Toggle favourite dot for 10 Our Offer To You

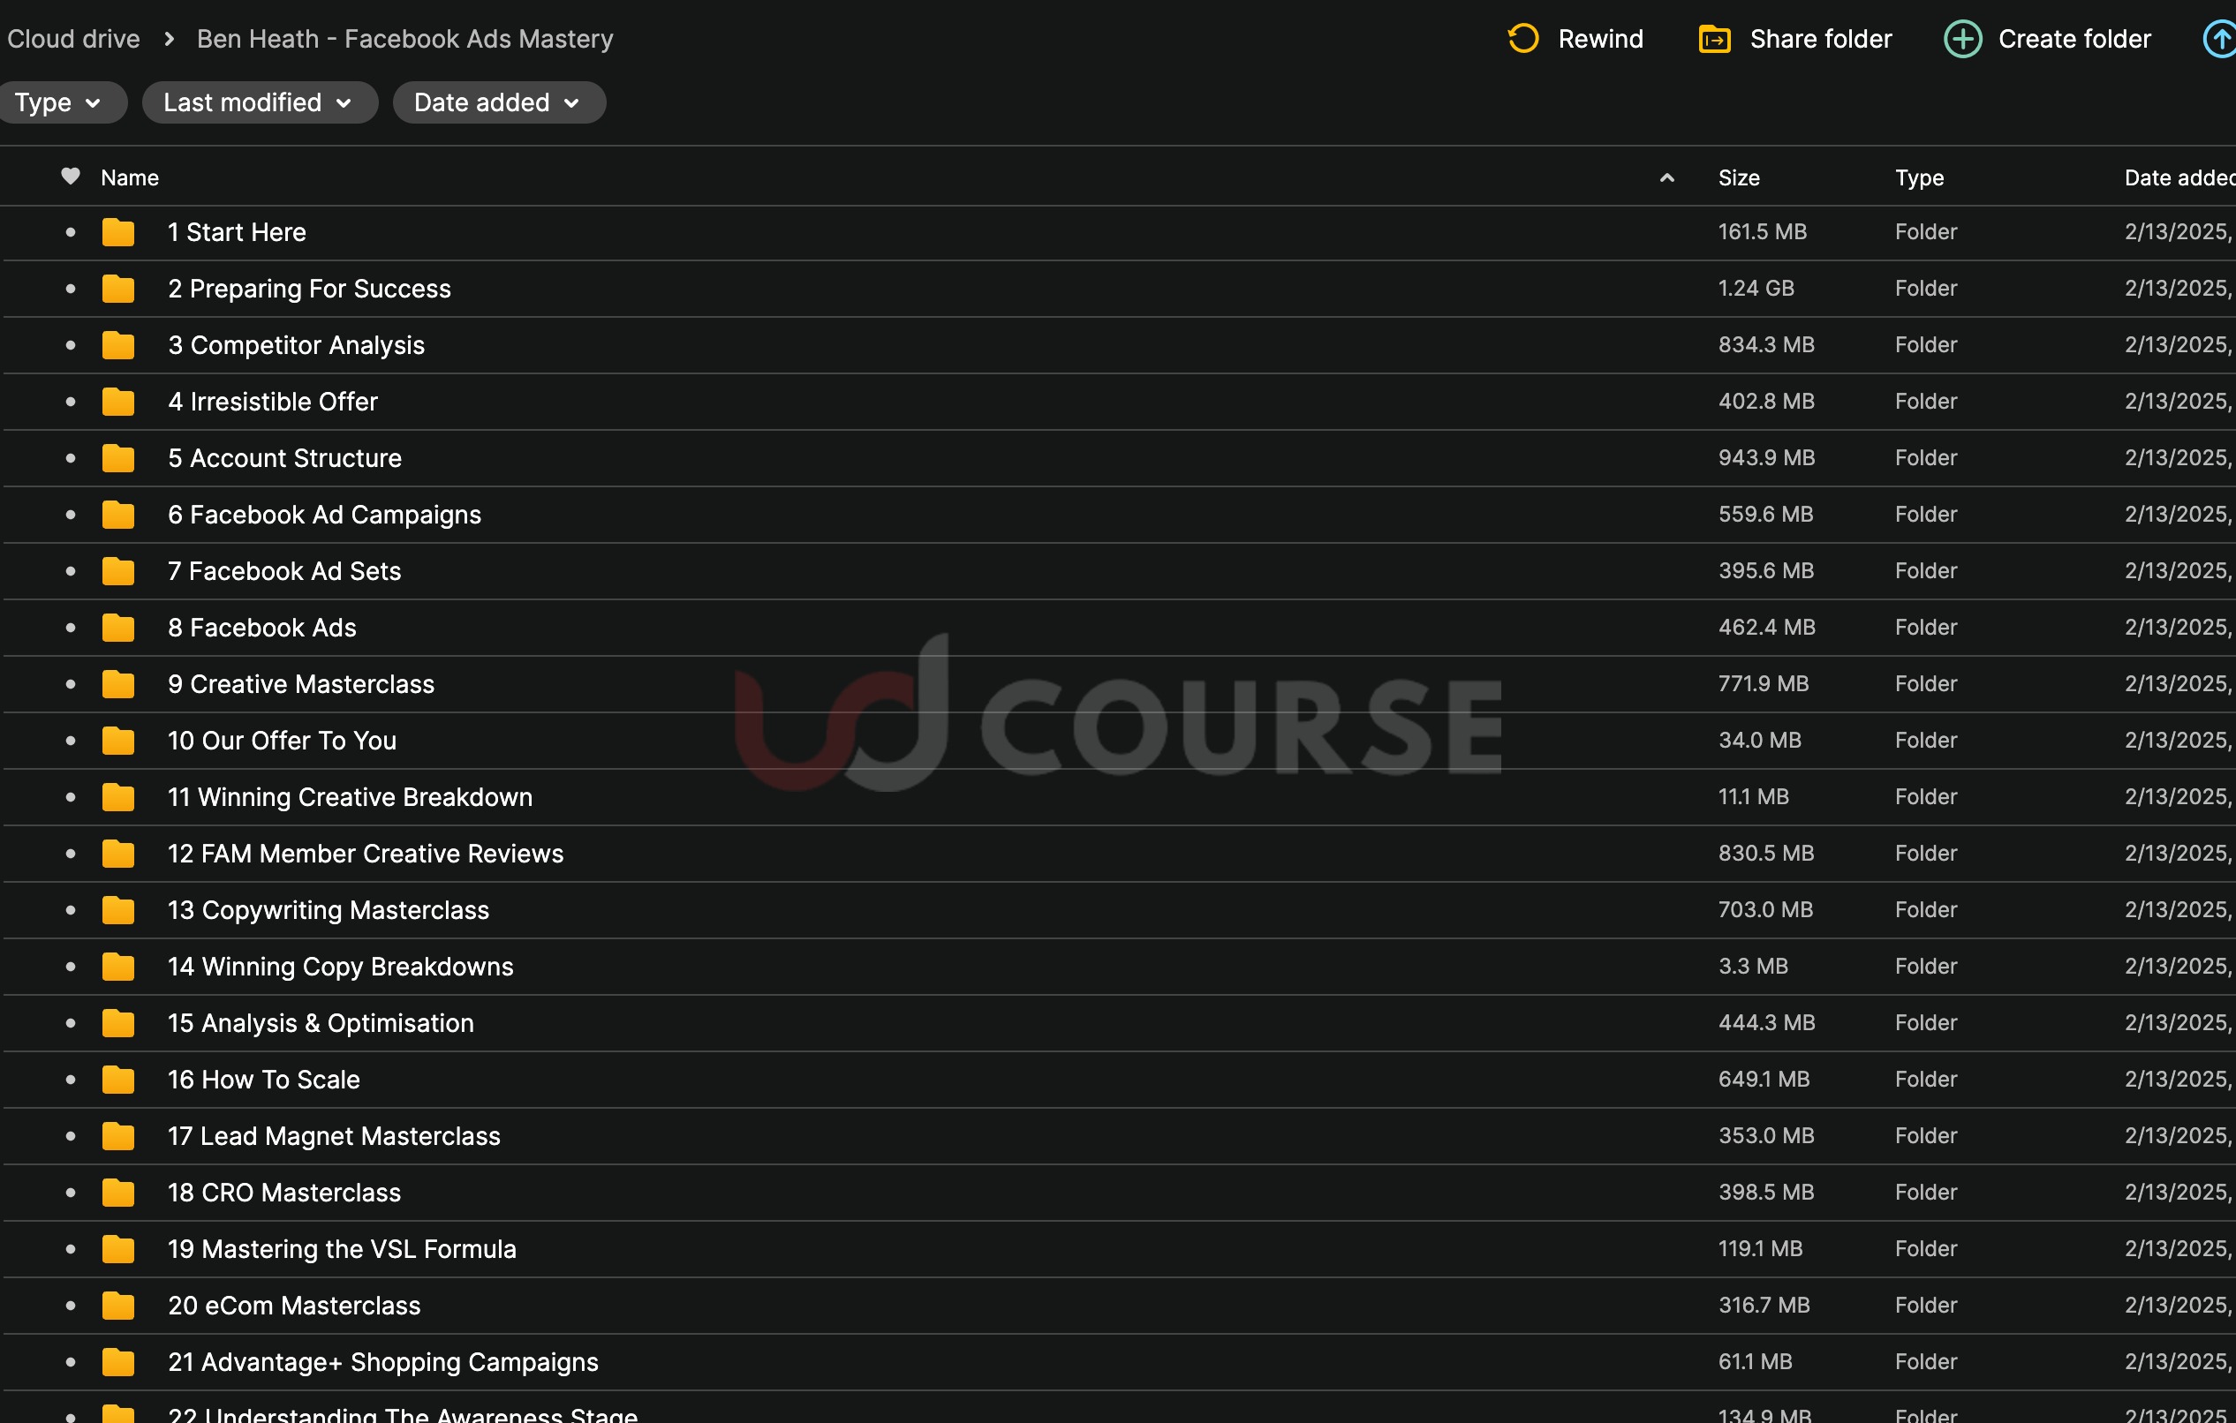point(71,741)
